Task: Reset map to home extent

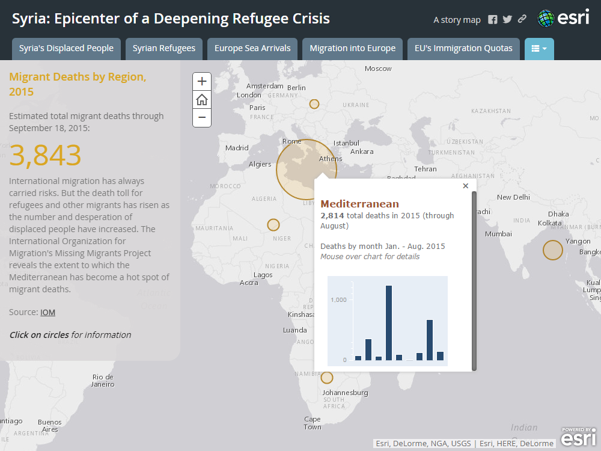Action: (x=202, y=100)
